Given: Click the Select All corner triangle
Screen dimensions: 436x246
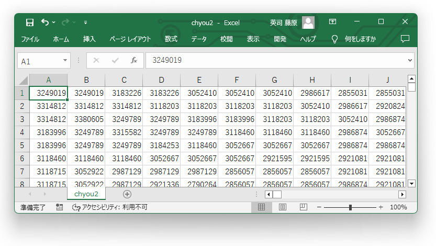Looking at the screenshot, I should 23,80.
